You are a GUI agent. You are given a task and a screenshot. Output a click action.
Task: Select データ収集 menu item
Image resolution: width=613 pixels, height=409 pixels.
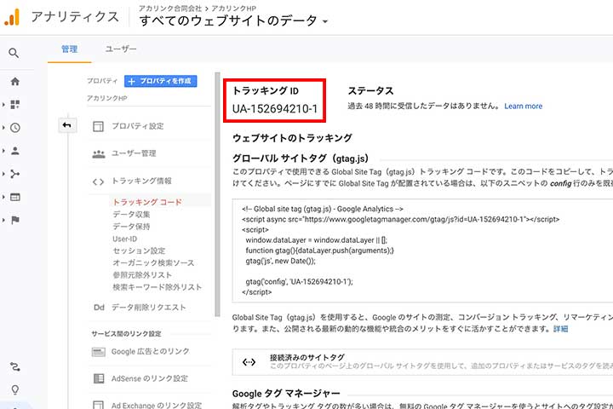(x=131, y=215)
